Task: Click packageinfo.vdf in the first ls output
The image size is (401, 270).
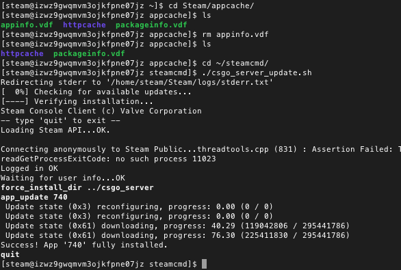Action: pyautogui.click(x=151, y=25)
